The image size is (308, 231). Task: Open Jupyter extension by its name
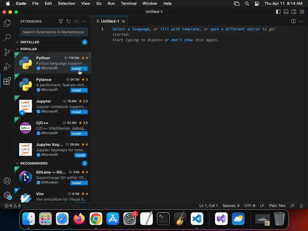pyautogui.click(x=44, y=101)
